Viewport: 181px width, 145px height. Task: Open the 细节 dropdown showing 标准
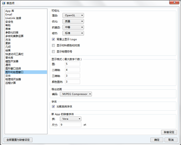click(x=73, y=33)
